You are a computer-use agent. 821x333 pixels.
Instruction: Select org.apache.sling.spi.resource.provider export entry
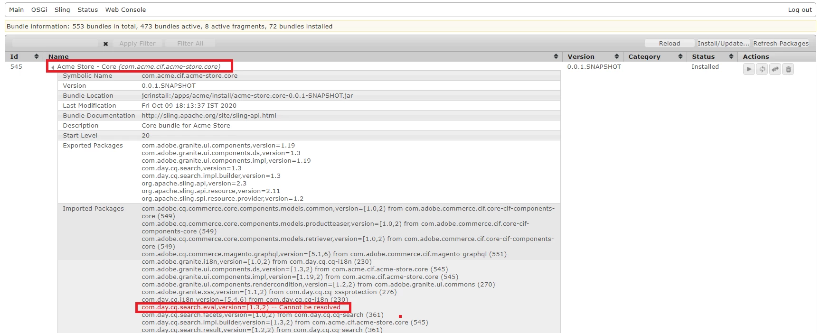pos(222,199)
